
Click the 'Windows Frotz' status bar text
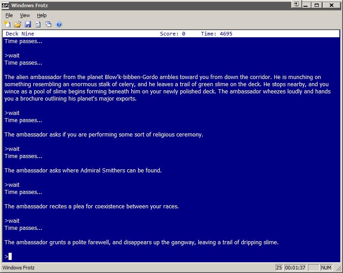pos(18,268)
